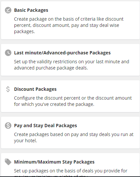Open Pay and Stay Deal Packages heading

[x=45, y=126]
